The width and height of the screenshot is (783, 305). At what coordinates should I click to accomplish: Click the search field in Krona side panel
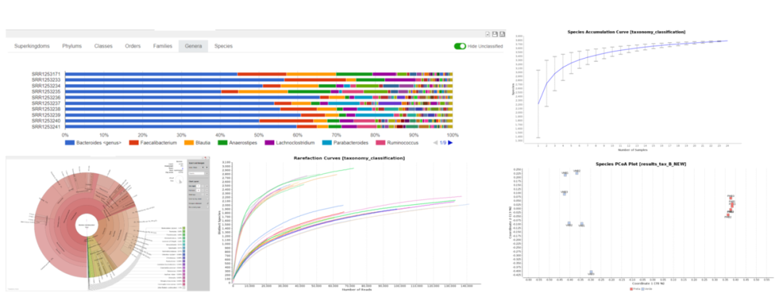pyautogui.click(x=195, y=174)
